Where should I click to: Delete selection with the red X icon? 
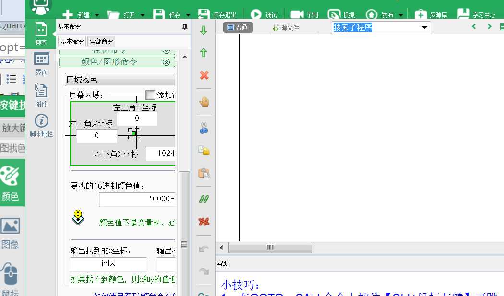(x=204, y=75)
